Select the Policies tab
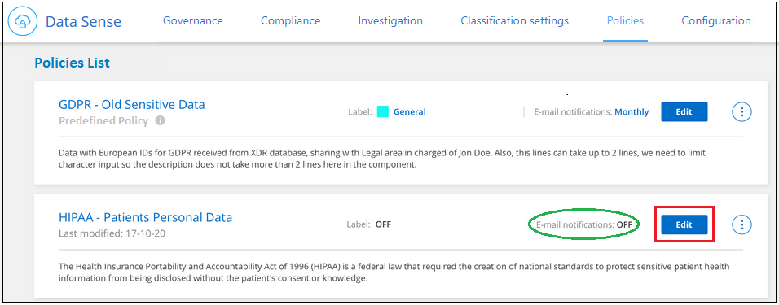 626,21
